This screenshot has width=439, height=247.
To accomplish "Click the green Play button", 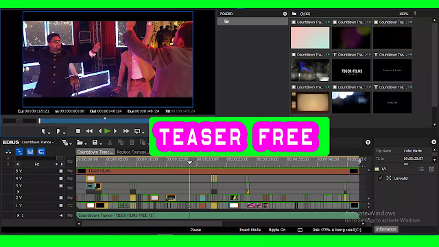I will click(x=107, y=131).
